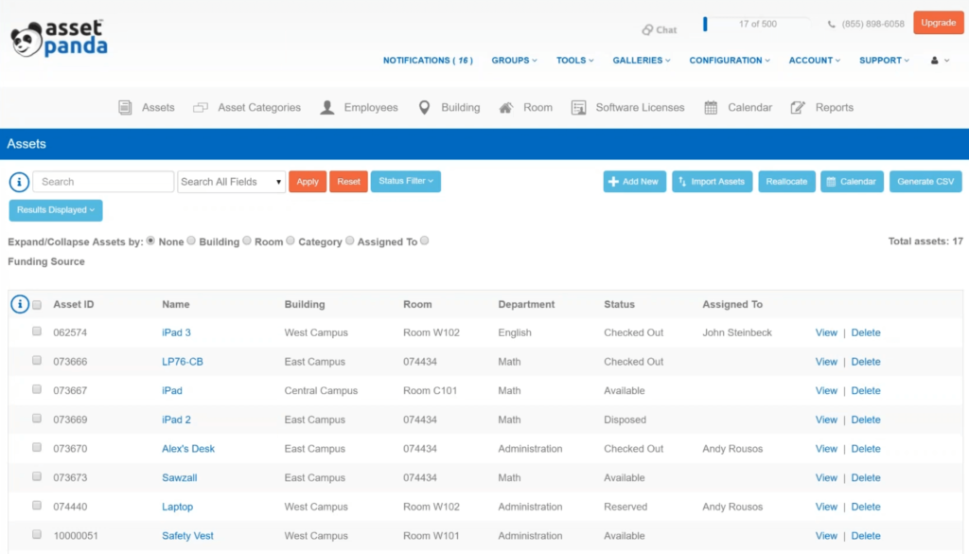
Task: Open Building via map pin icon
Action: [x=425, y=108]
